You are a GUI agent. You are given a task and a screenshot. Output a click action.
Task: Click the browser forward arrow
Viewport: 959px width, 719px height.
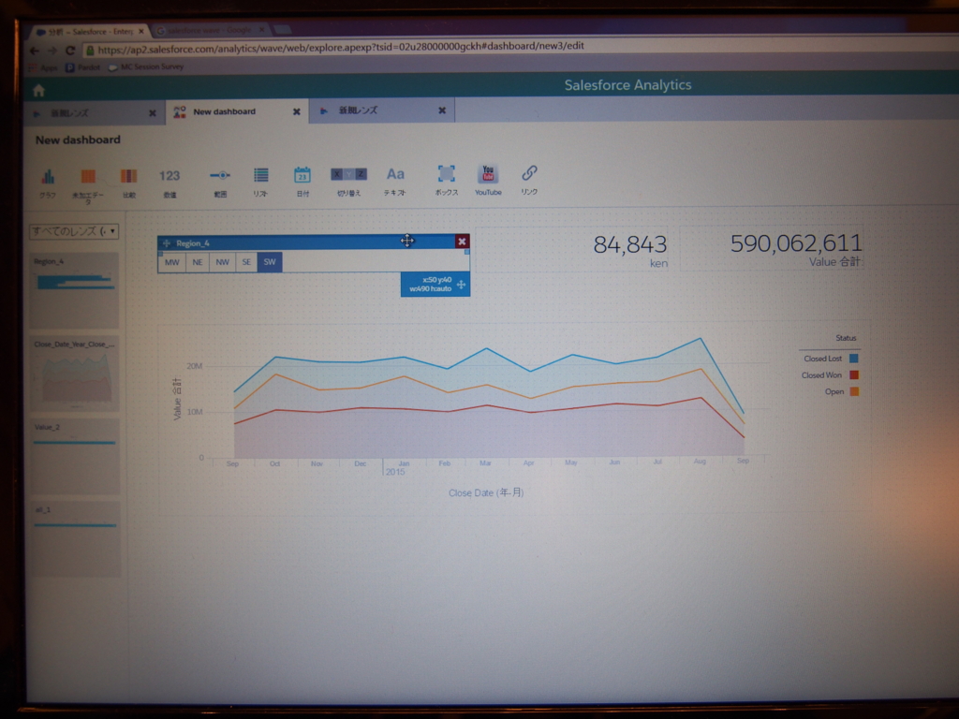click(52, 51)
